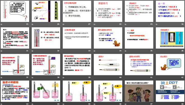Choose slide 30 titled 练一练
This screenshot has height=105, width=185.
coord(170,11)
